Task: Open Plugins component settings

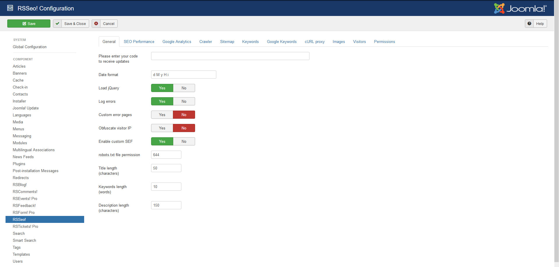Action: click(19, 164)
